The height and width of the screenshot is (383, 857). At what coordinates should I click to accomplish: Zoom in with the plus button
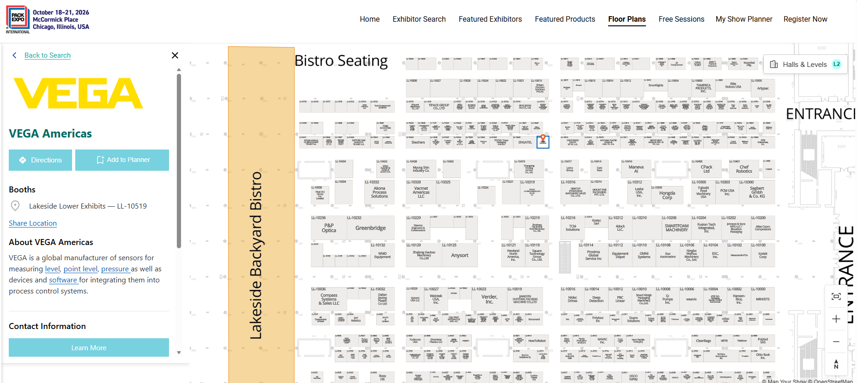pyautogui.click(x=836, y=319)
